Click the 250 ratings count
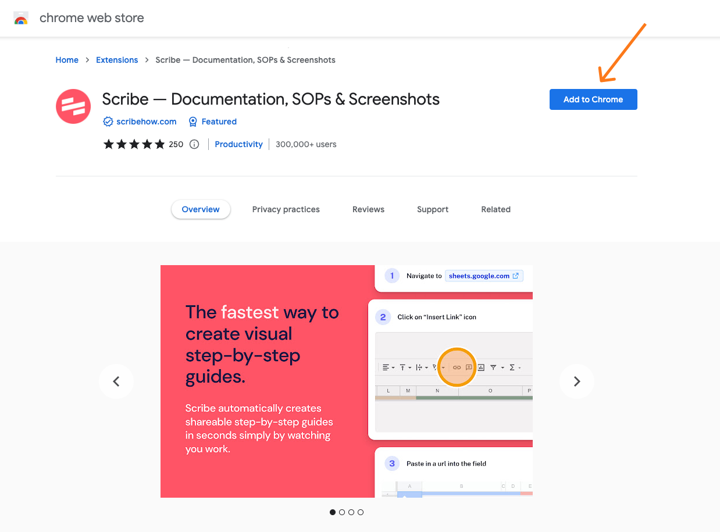Viewport: 720px width, 532px height. (x=176, y=144)
